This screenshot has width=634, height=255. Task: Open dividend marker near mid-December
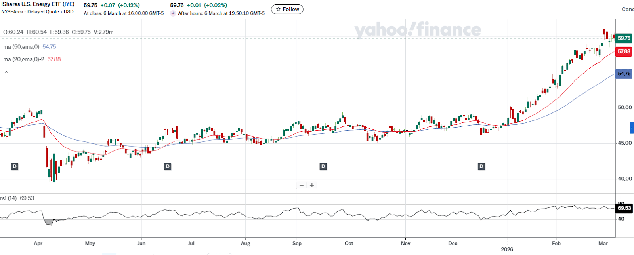pyautogui.click(x=481, y=166)
